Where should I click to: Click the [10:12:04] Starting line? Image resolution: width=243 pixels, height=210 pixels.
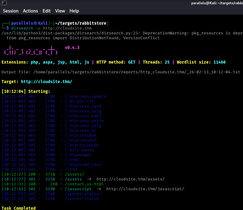26,91
